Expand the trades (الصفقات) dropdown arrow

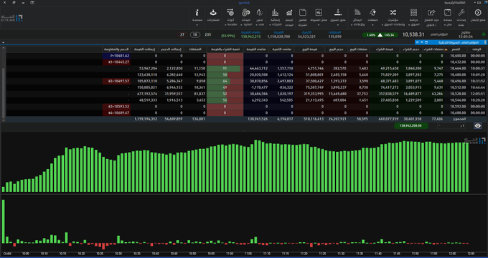pos(372,25)
